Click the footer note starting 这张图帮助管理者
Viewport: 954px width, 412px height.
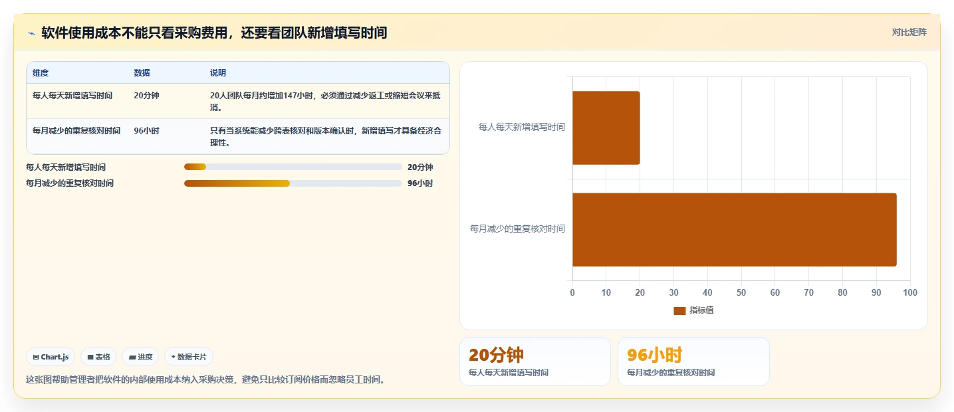click(205, 380)
